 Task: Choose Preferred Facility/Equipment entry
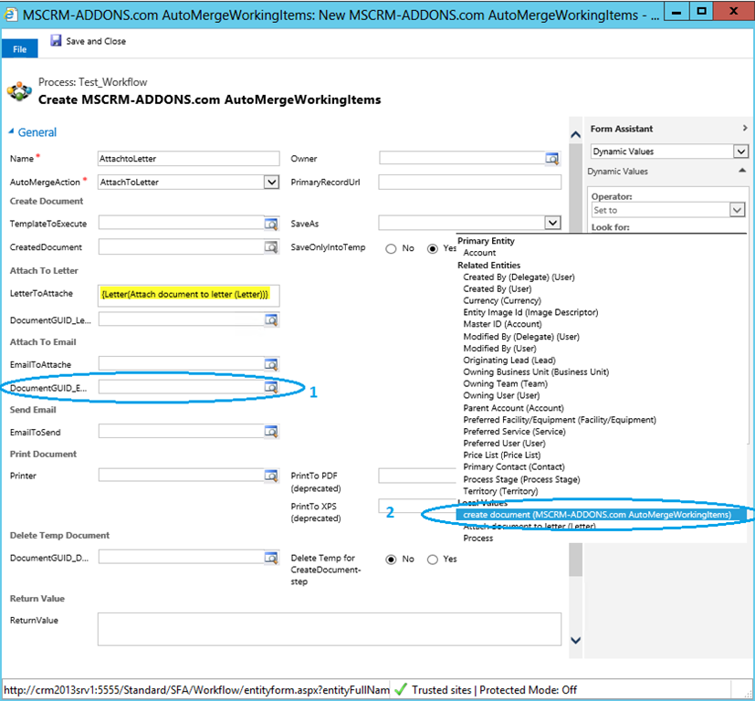tap(560, 420)
